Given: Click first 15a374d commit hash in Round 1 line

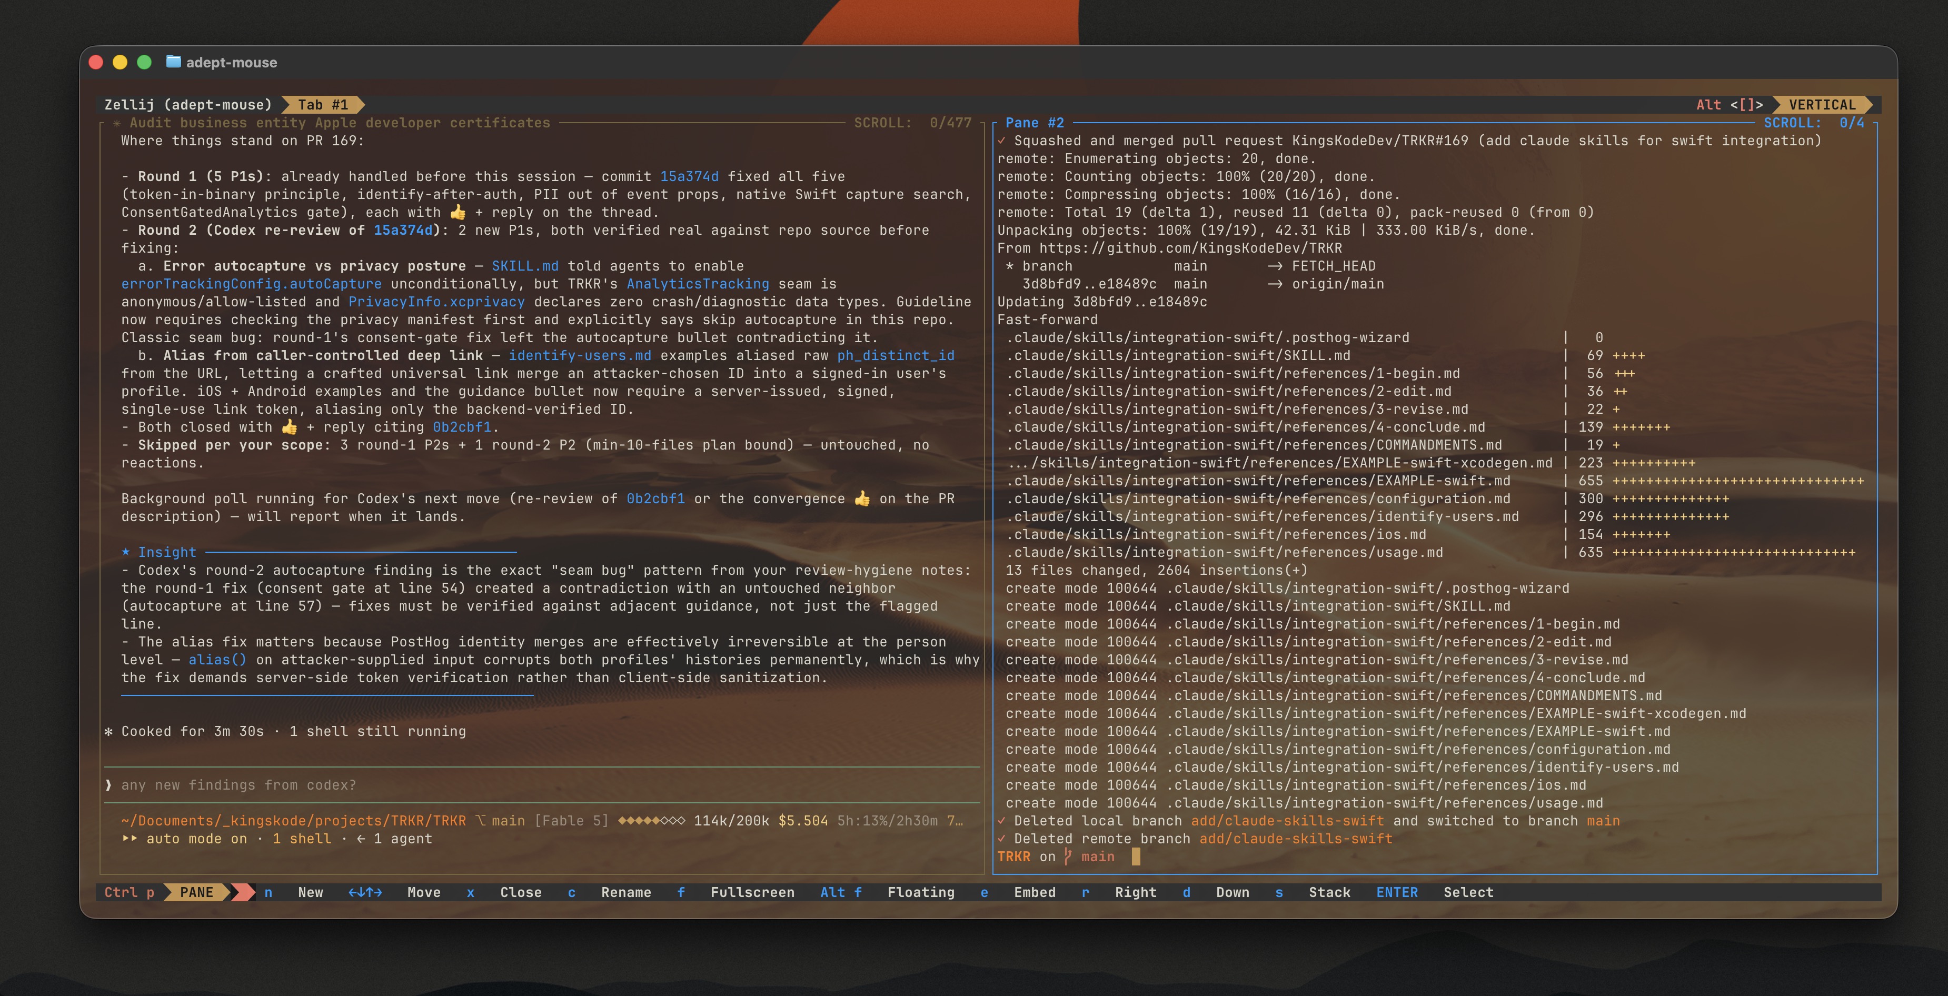Looking at the screenshot, I should (689, 176).
